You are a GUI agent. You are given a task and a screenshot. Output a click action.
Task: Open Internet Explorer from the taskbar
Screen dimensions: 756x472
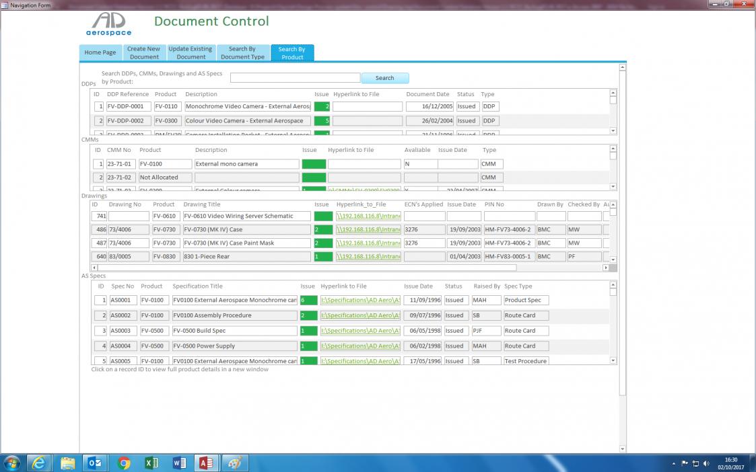point(40,463)
